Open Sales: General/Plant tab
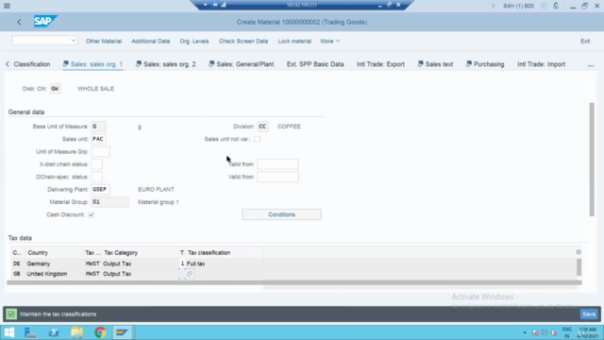The image size is (604, 340). (x=242, y=64)
